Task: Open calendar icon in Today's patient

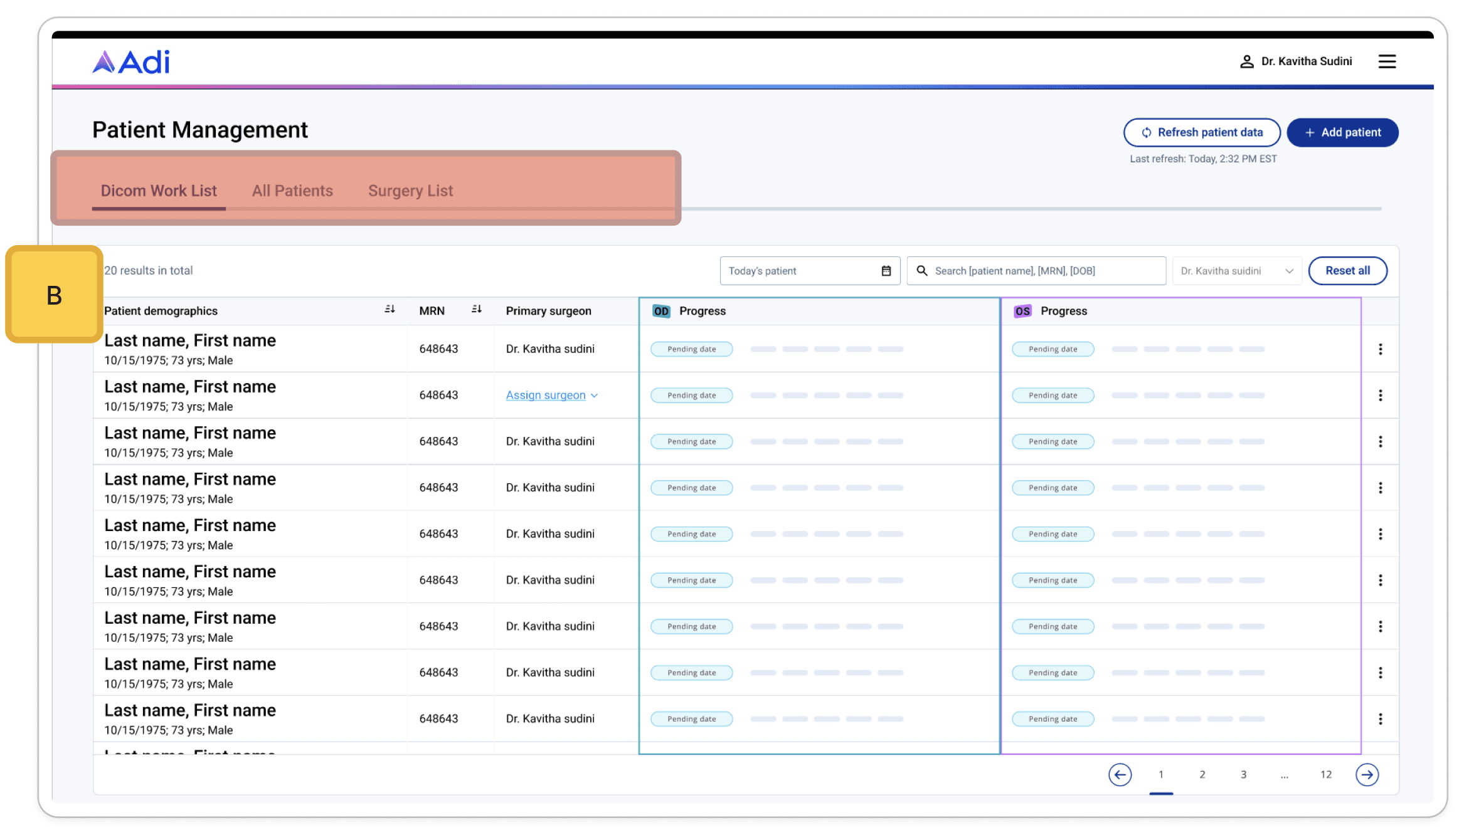Action: (886, 271)
